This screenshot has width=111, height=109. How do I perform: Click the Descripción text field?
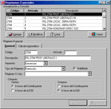(58, 58)
